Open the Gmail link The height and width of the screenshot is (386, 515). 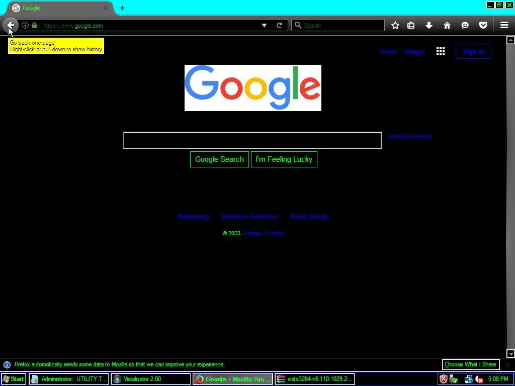tap(388, 52)
